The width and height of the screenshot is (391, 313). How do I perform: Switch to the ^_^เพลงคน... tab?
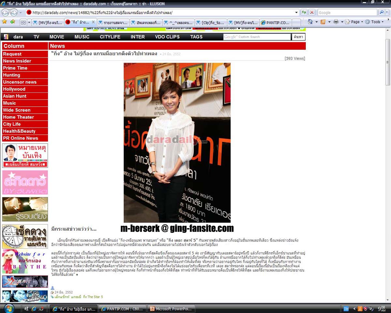point(178,22)
